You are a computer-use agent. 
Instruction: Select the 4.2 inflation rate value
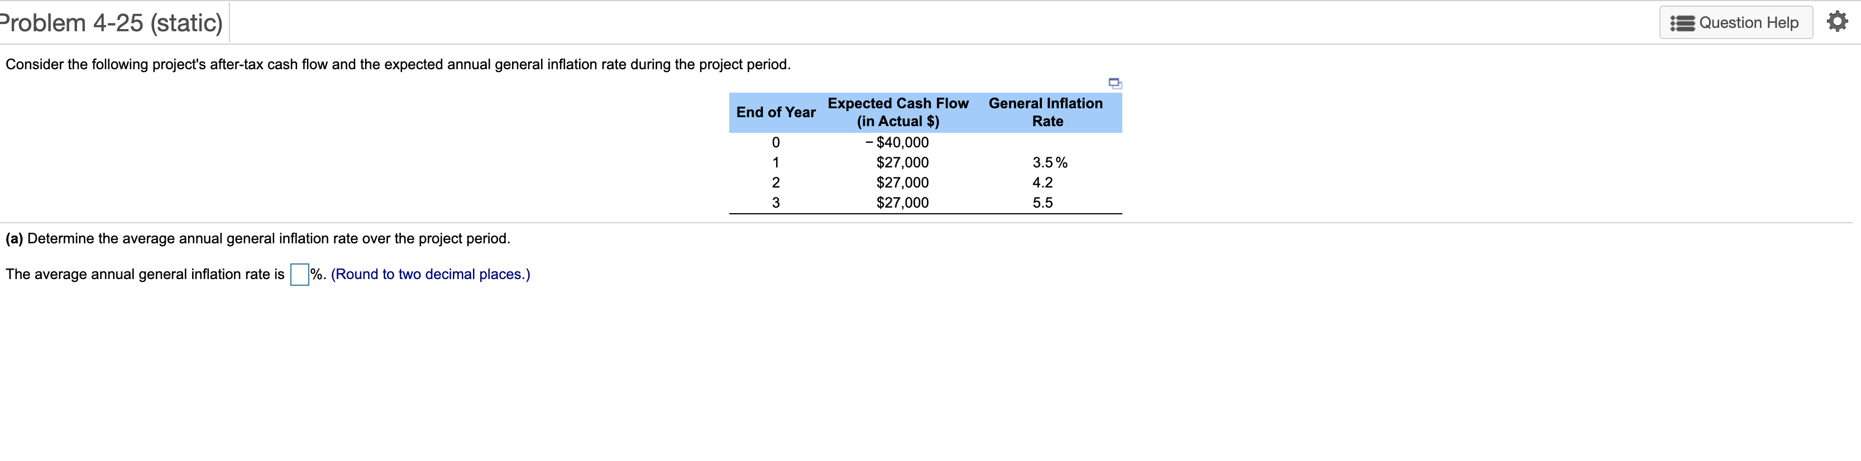coord(1042,183)
